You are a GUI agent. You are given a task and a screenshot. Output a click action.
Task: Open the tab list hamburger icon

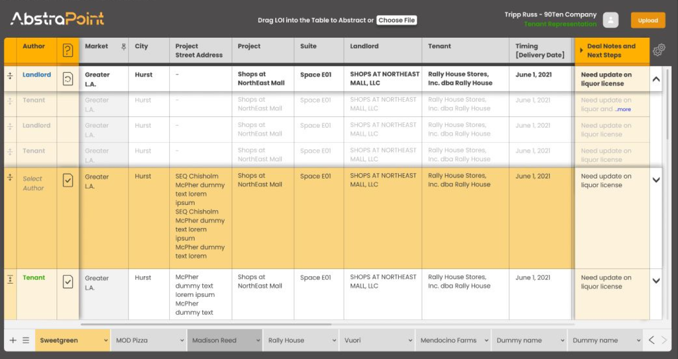pyautogui.click(x=26, y=340)
